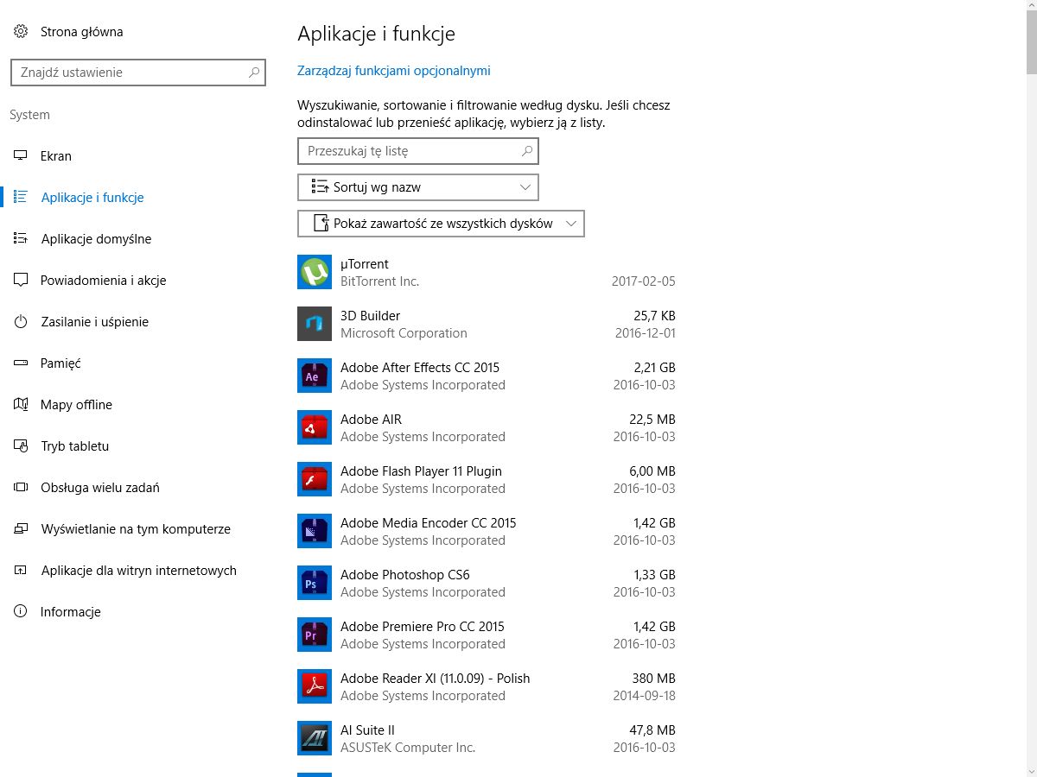Click the Microsoft Corporation publisher text
1037x777 pixels.
(x=404, y=333)
